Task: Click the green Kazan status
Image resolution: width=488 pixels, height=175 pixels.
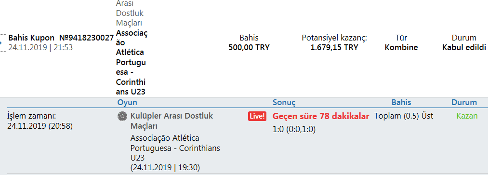Action: pos(467,116)
